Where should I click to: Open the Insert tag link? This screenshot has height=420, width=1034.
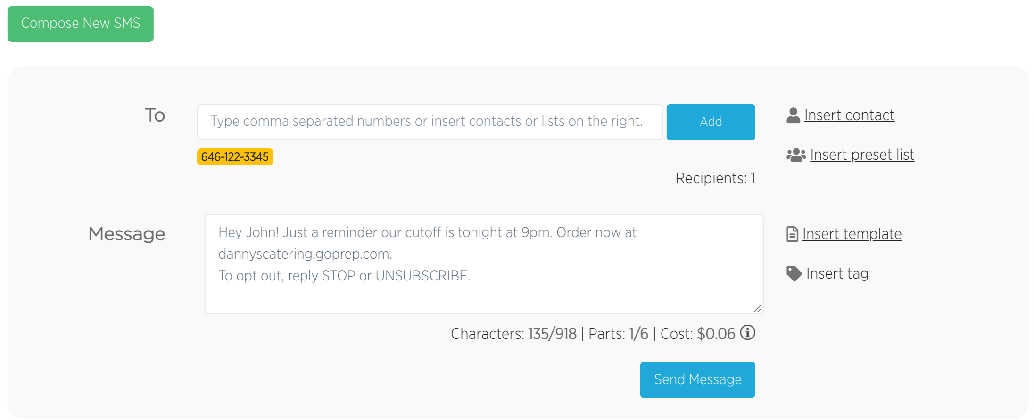click(x=837, y=274)
